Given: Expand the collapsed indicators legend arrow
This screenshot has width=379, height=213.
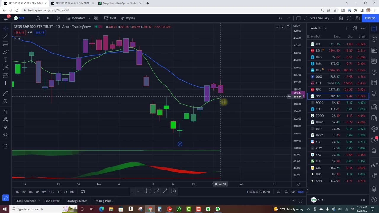Looking at the screenshot, I should pos(17,39).
